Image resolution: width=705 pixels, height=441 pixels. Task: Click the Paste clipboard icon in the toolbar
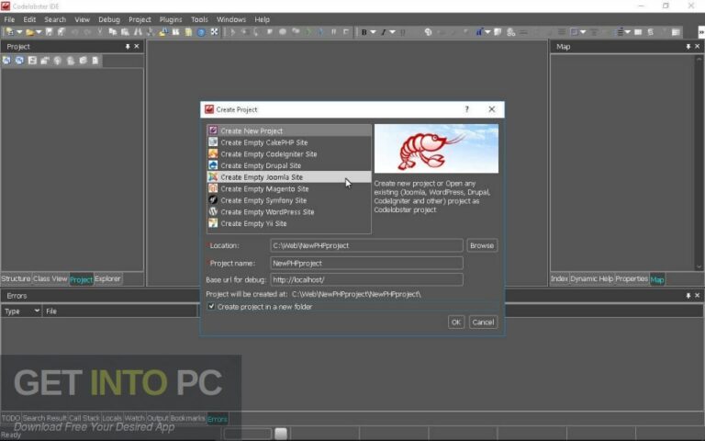[x=125, y=32]
